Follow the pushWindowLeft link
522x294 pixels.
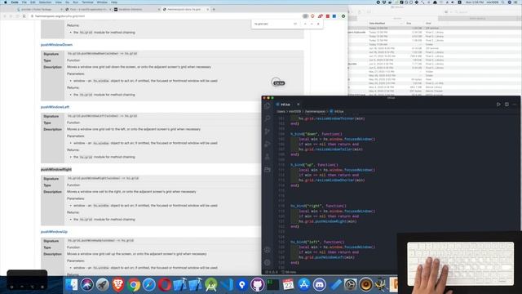(x=55, y=107)
